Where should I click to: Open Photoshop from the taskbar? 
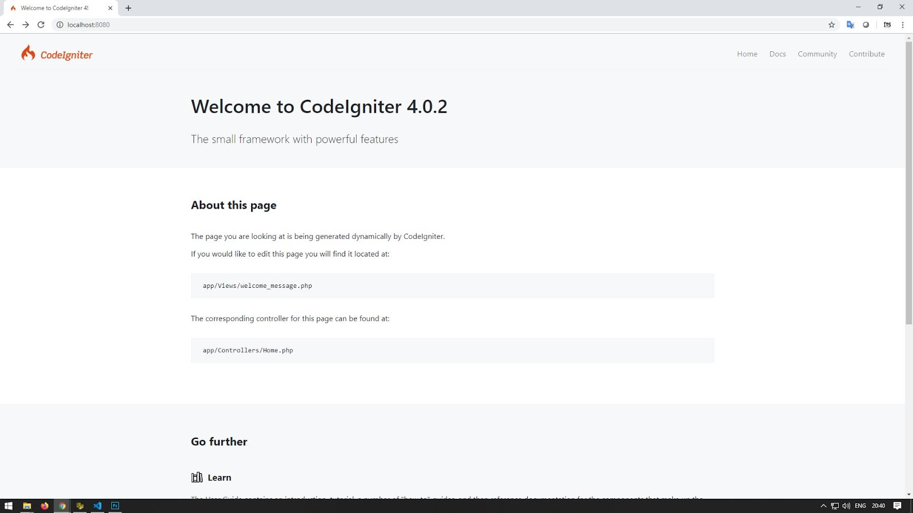pyautogui.click(x=115, y=506)
